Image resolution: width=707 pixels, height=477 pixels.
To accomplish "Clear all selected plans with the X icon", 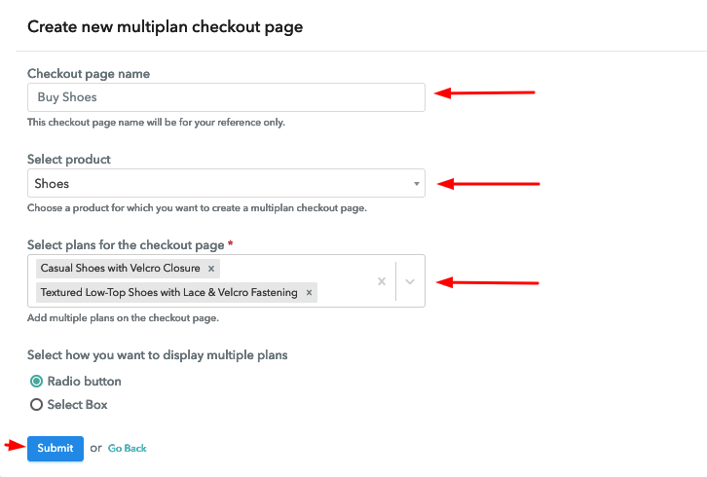I will (382, 281).
